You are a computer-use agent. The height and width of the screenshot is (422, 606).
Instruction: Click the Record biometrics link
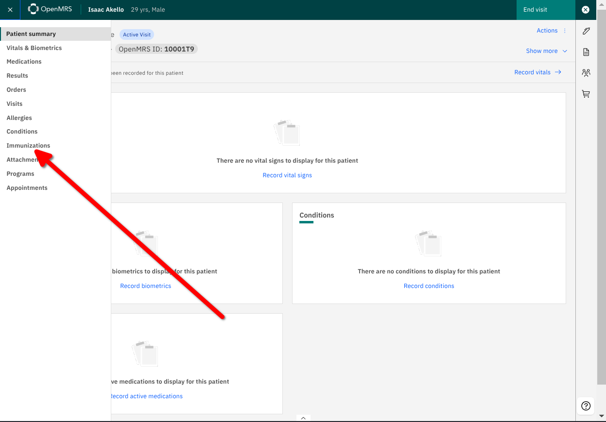tap(145, 286)
